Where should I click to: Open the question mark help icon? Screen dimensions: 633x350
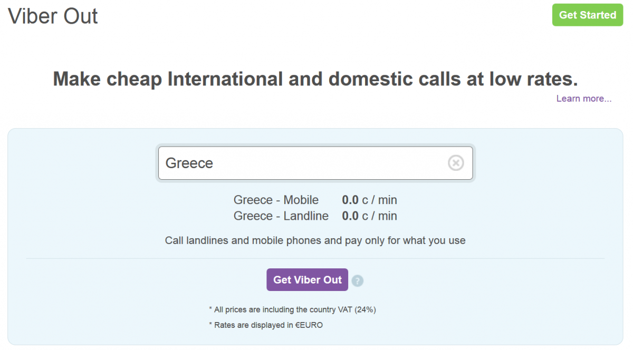358,280
